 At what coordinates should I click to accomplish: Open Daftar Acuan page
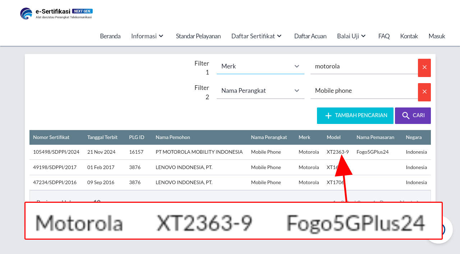[x=310, y=36]
